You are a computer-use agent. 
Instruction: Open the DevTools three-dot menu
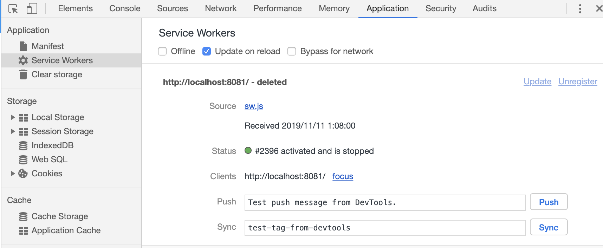580,9
